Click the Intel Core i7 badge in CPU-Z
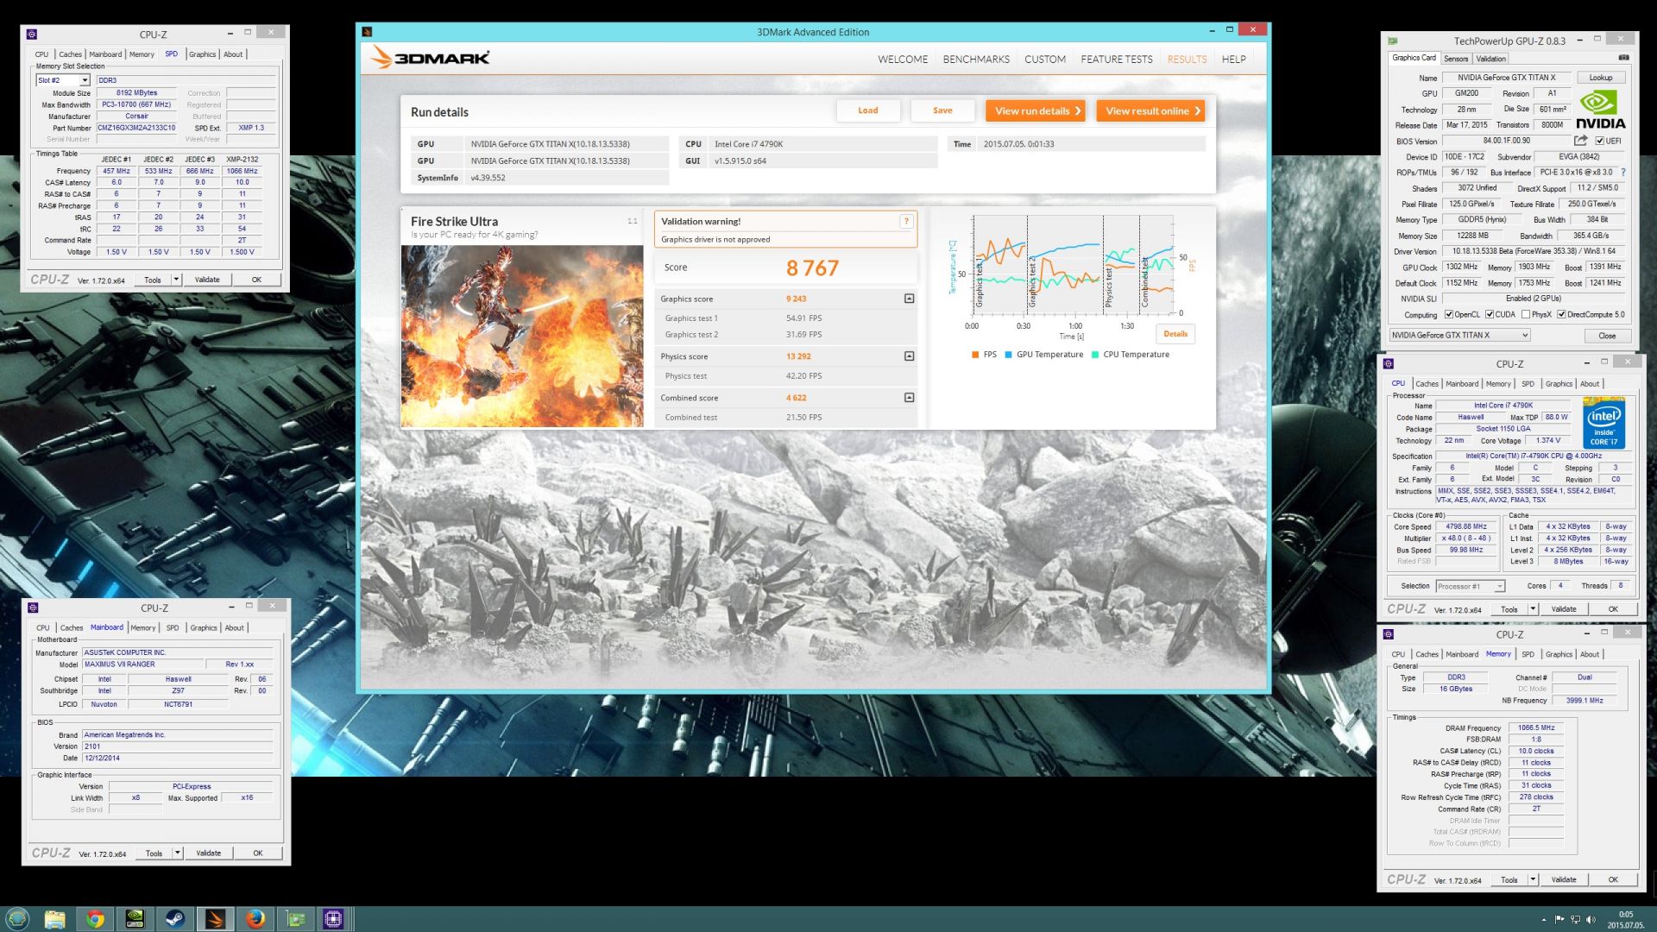This screenshot has width=1657, height=932. (1604, 423)
